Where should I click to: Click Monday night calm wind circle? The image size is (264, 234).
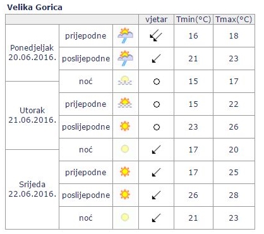157,82
